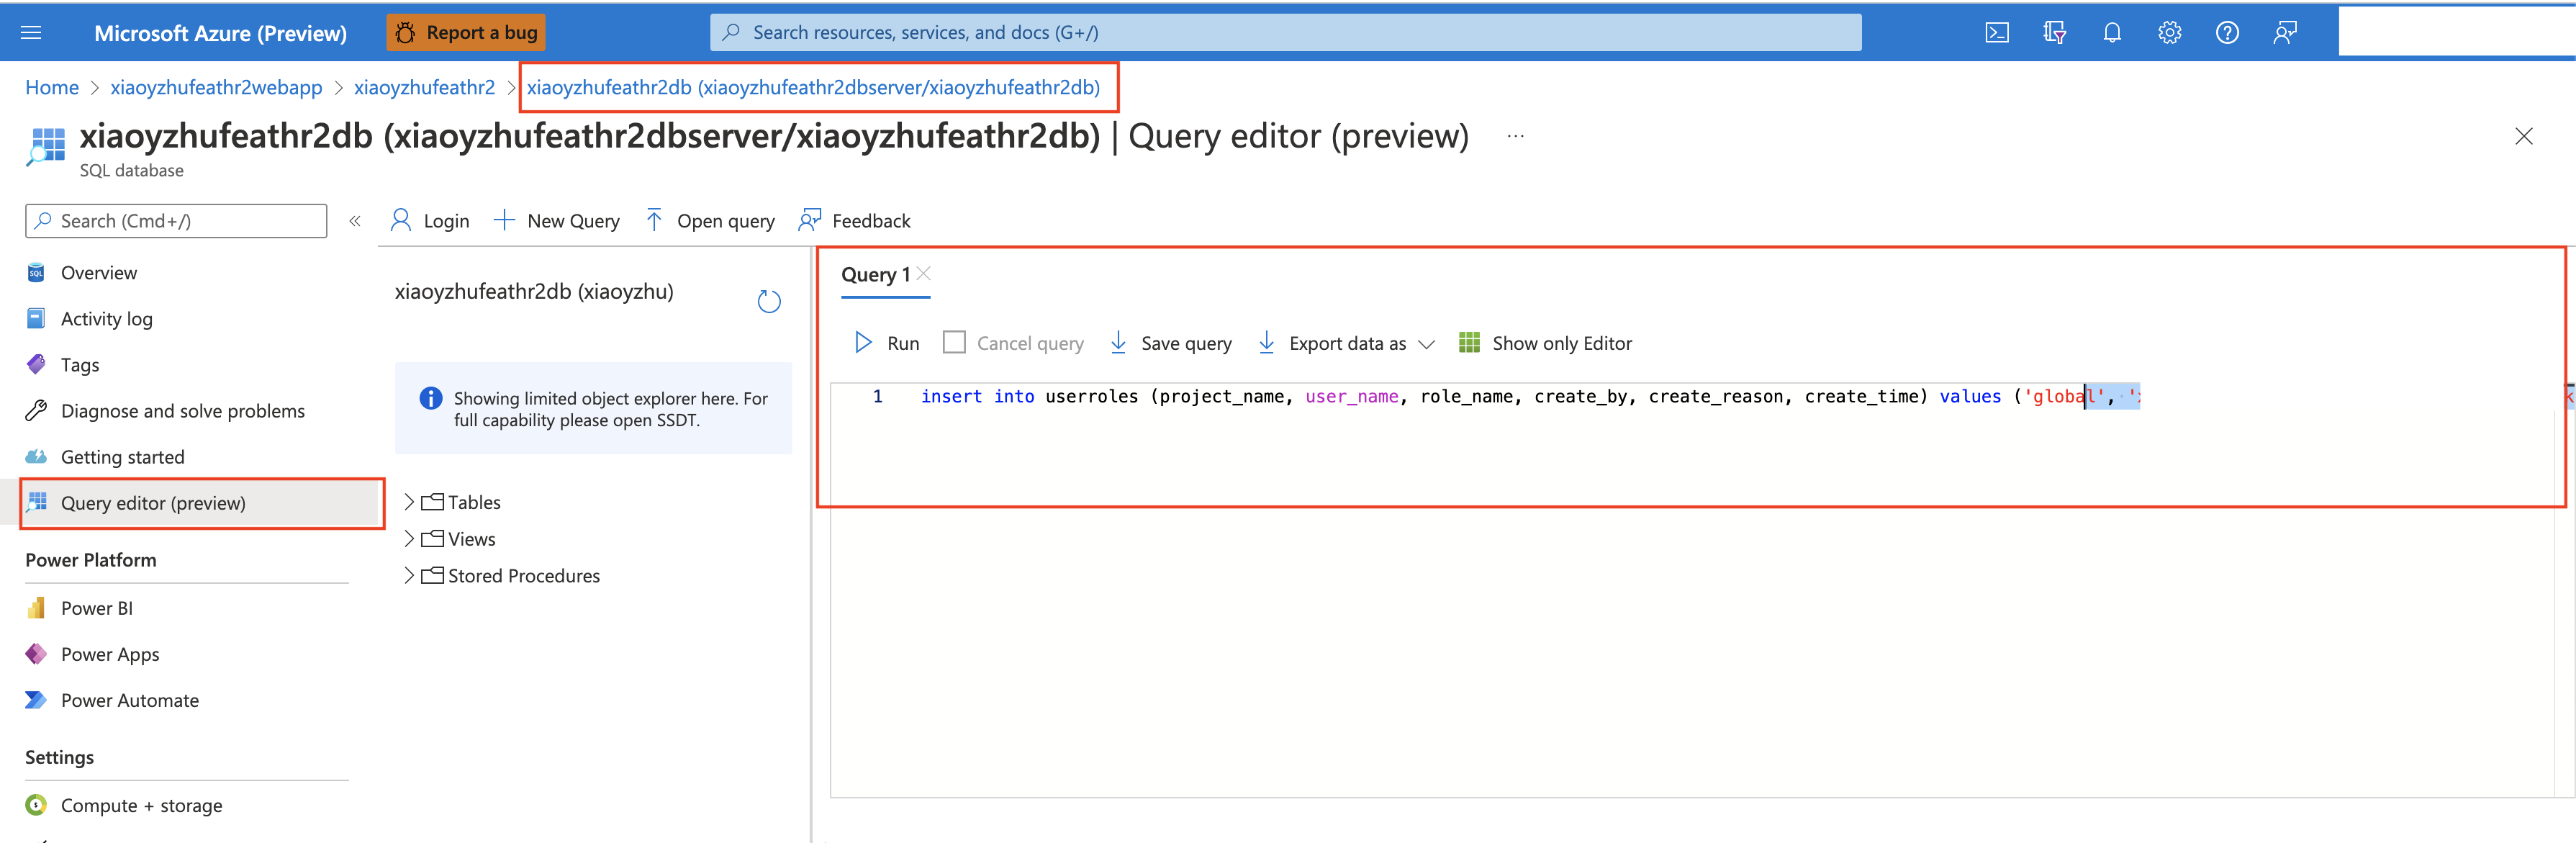Go to the Home breadcrumb

[x=52, y=88]
